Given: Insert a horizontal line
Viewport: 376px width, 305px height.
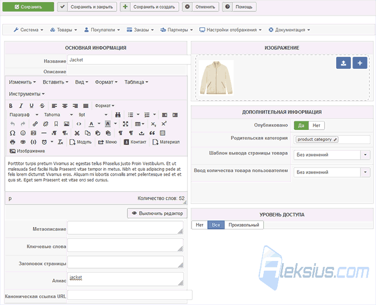Looking at the screenshot, I should 44,133.
